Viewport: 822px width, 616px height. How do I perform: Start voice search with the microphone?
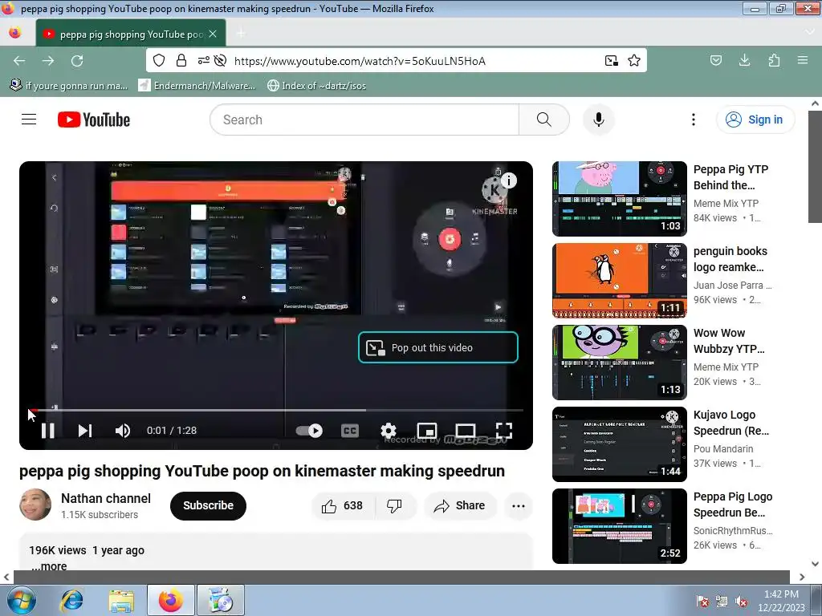click(599, 120)
